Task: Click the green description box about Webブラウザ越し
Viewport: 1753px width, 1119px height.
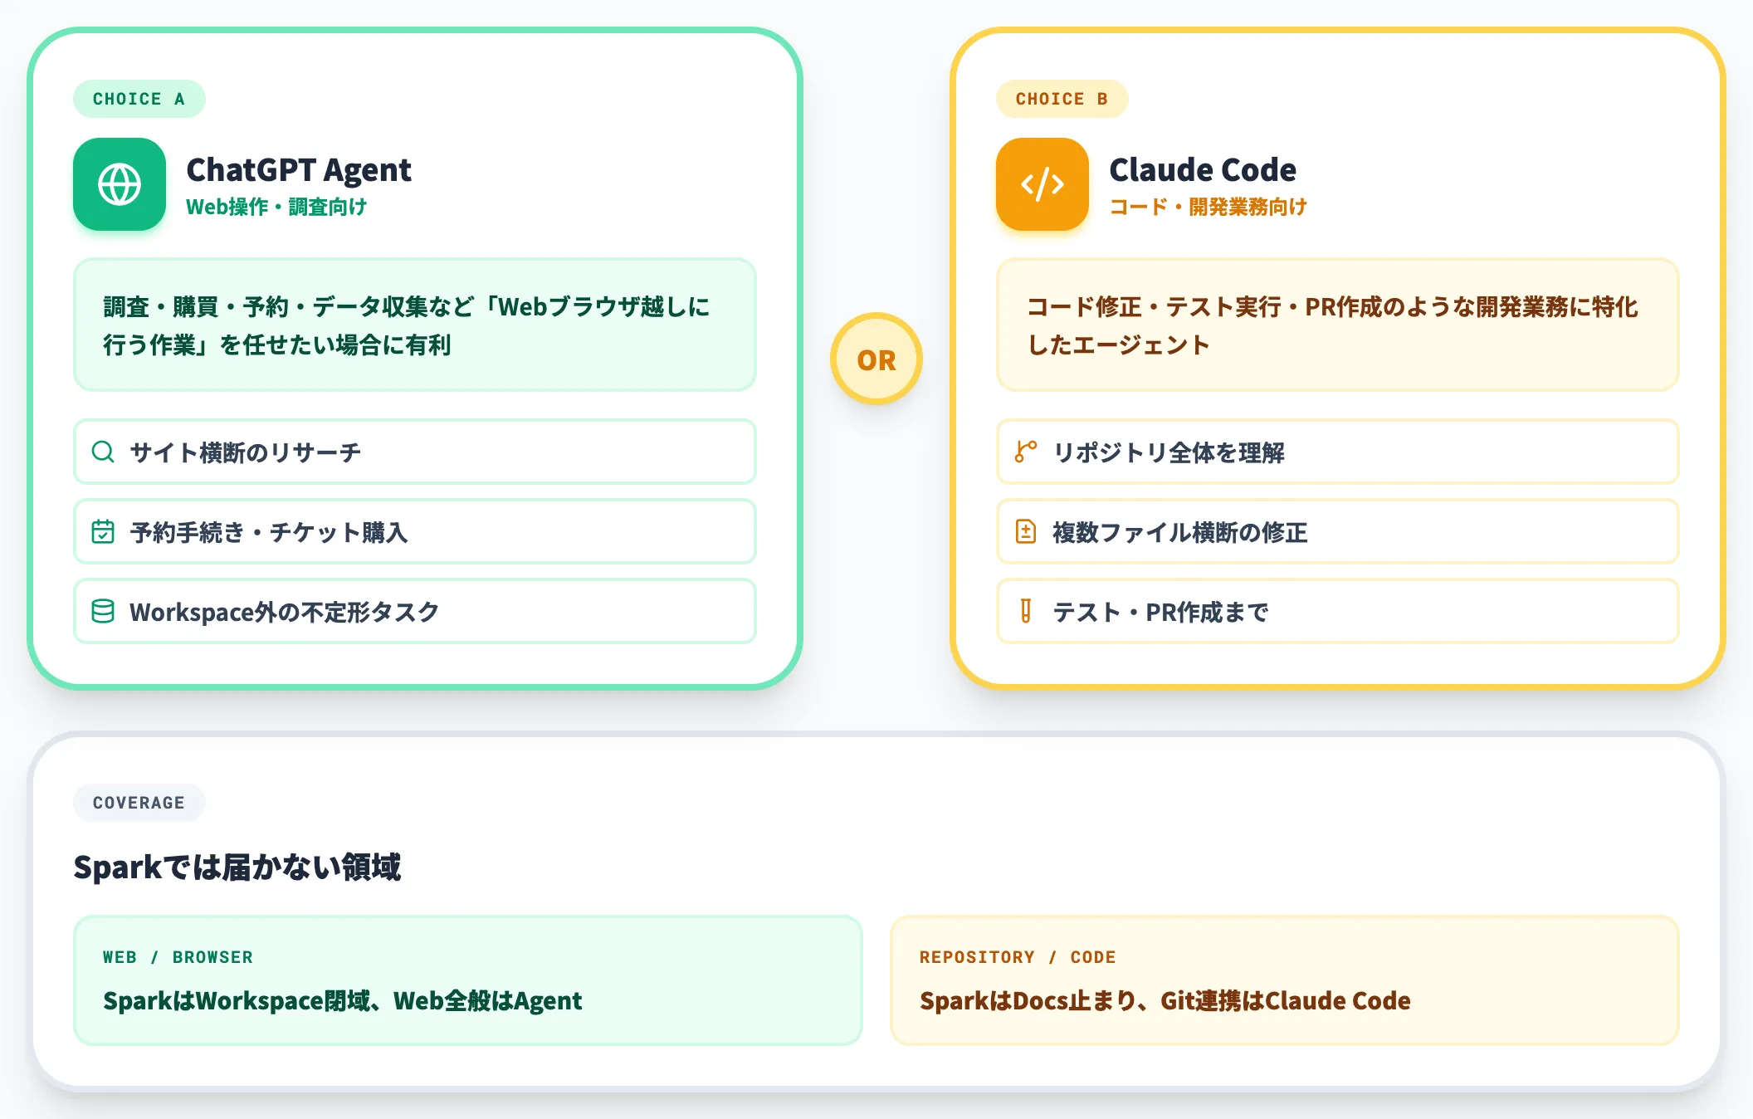Action: tap(415, 325)
